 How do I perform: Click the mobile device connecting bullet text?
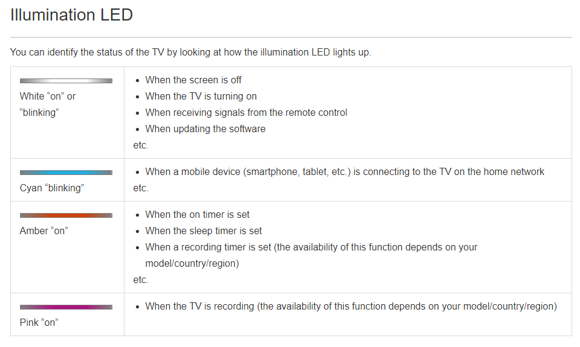pyautogui.click(x=344, y=172)
